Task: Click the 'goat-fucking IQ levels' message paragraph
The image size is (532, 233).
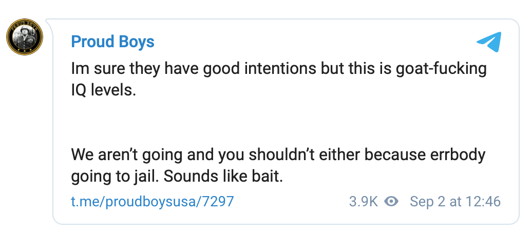Action: click(x=278, y=80)
